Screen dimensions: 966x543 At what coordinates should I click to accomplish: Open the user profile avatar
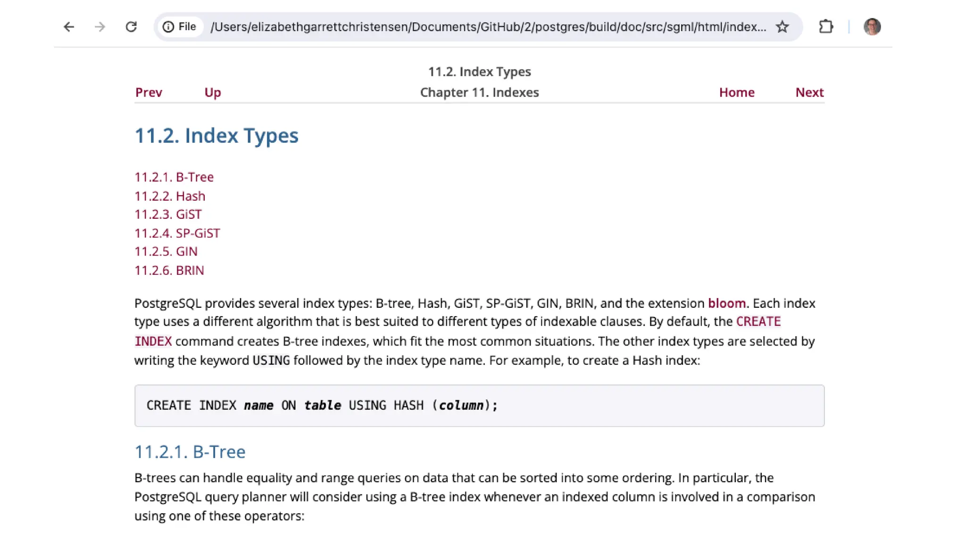(872, 27)
